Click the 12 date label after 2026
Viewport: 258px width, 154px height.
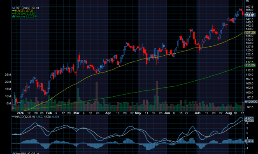pyautogui.click(x=29, y=113)
